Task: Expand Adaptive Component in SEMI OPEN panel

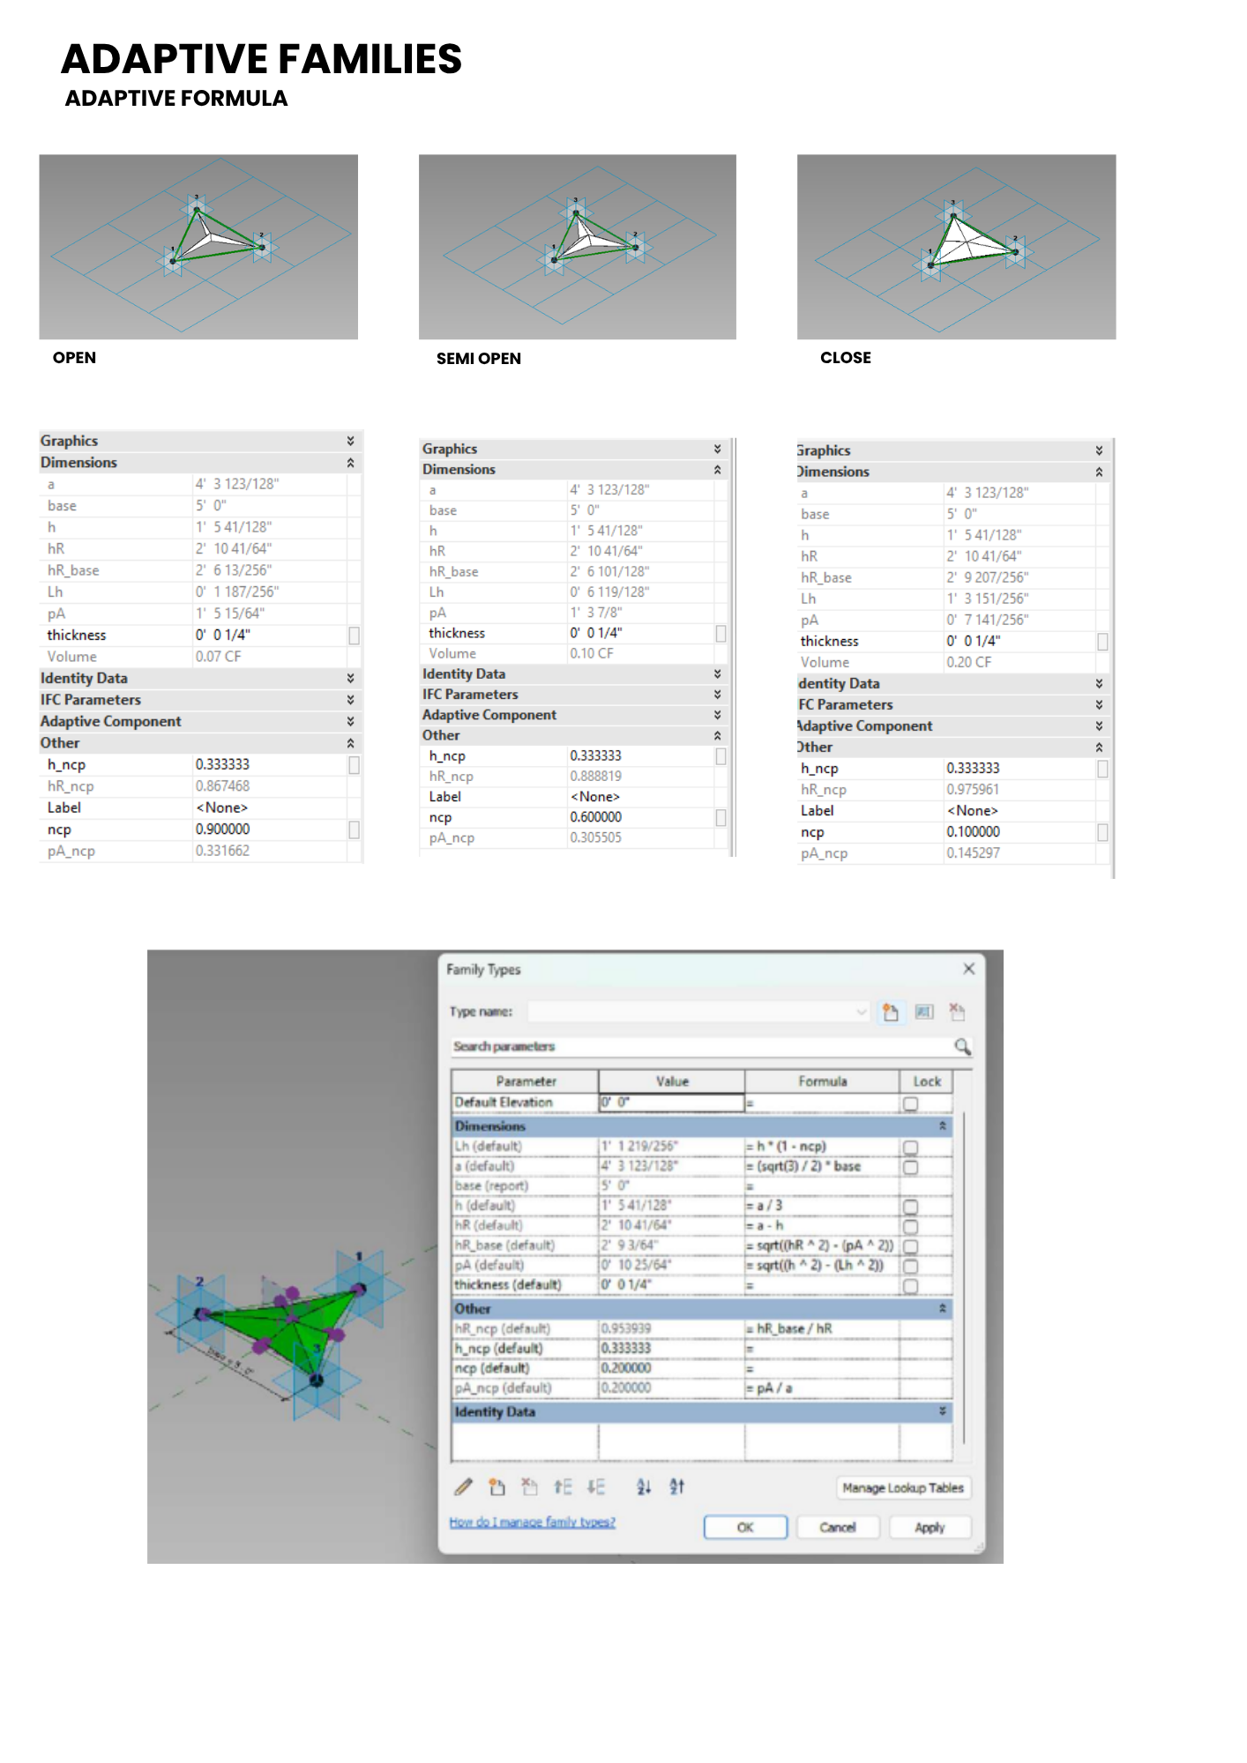Action: click(717, 715)
